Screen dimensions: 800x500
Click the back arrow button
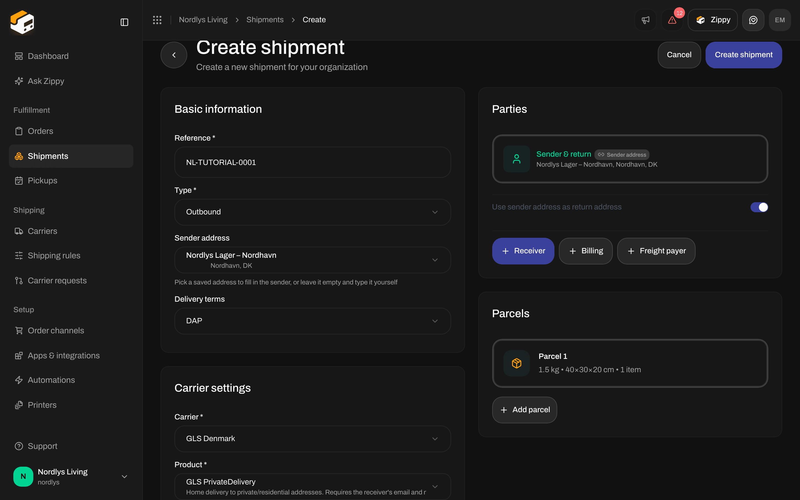click(174, 55)
